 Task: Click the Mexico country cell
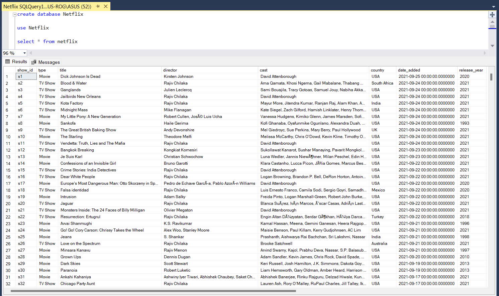(383, 190)
